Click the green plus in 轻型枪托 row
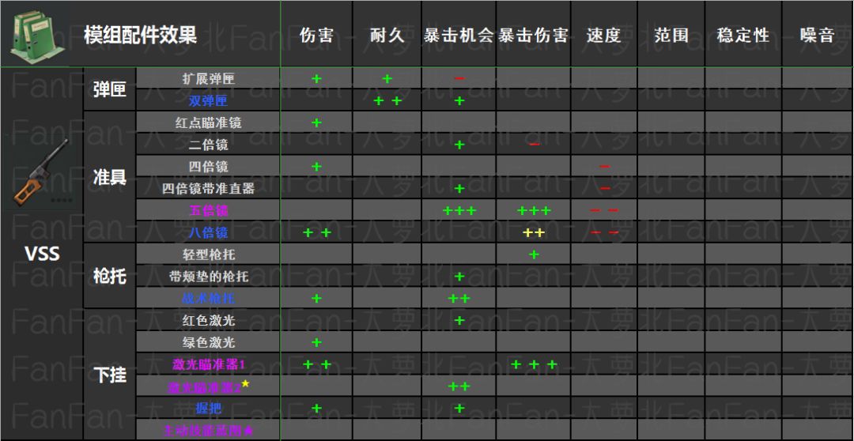 pos(534,254)
